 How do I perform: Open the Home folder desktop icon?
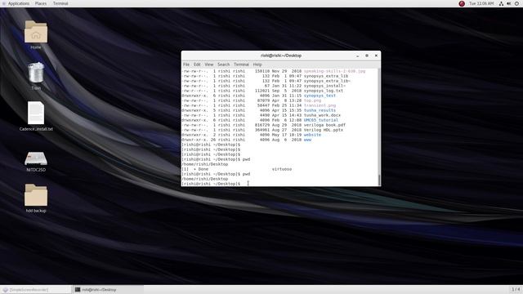pyautogui.click(x=36, y=32)
